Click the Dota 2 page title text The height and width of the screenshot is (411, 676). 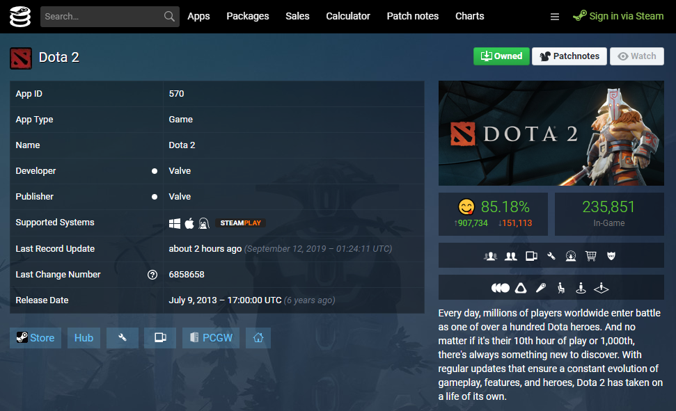click(x=59, y=58)
